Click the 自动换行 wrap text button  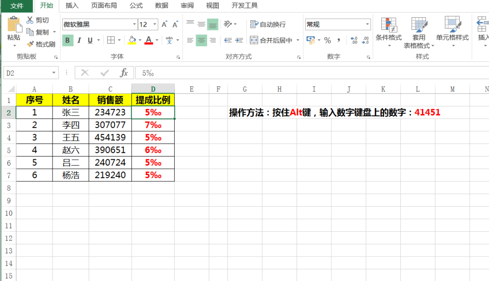coord(268,24)
